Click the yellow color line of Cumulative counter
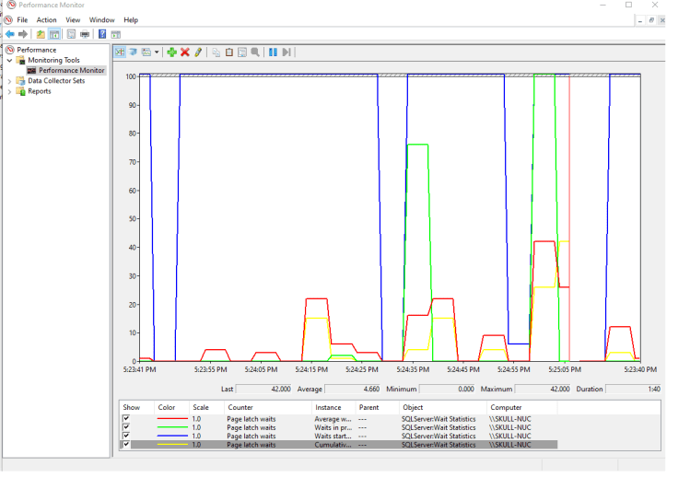Viewport: 690px width, 501px height. coord(172,445)
